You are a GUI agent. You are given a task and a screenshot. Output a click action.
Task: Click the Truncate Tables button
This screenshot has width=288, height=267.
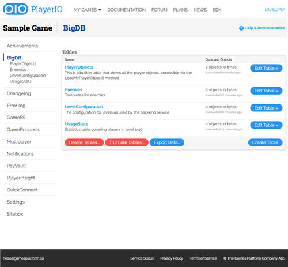[127, 142]
